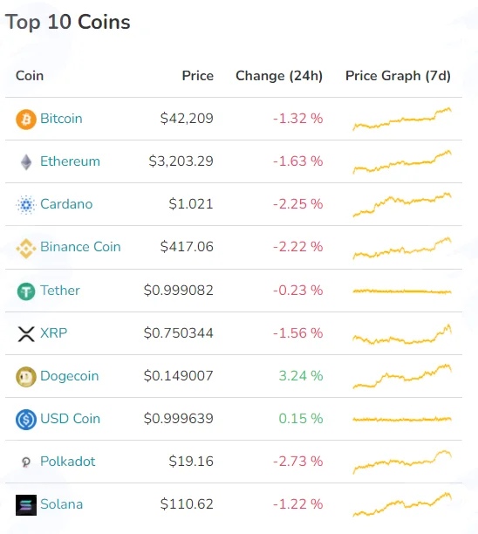Click the Binance Coin yellow logo
Image resolution: width=478 pixels, height=534 pixels.
click(x=26, y=248)
